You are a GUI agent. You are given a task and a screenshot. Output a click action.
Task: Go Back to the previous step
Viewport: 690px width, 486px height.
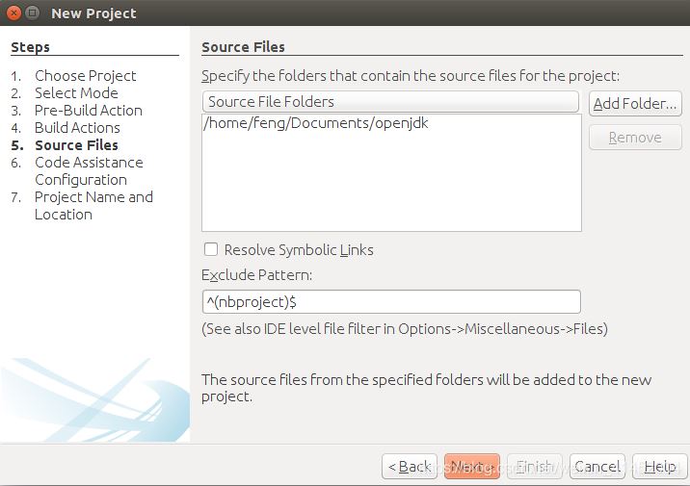point(410,467)
